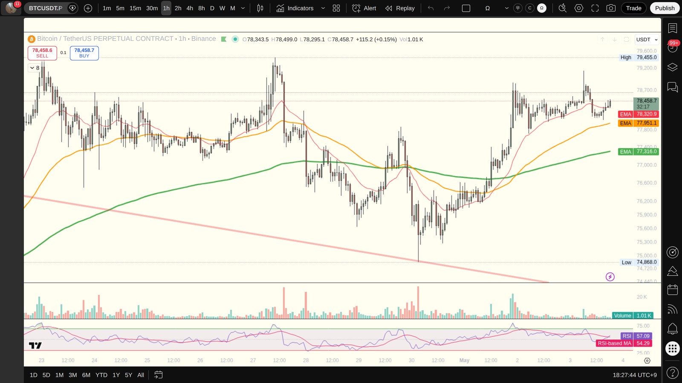Open the layout setup square icon
Image resolution: width=682 pixels, height=383 pixels.
[466, 8]
